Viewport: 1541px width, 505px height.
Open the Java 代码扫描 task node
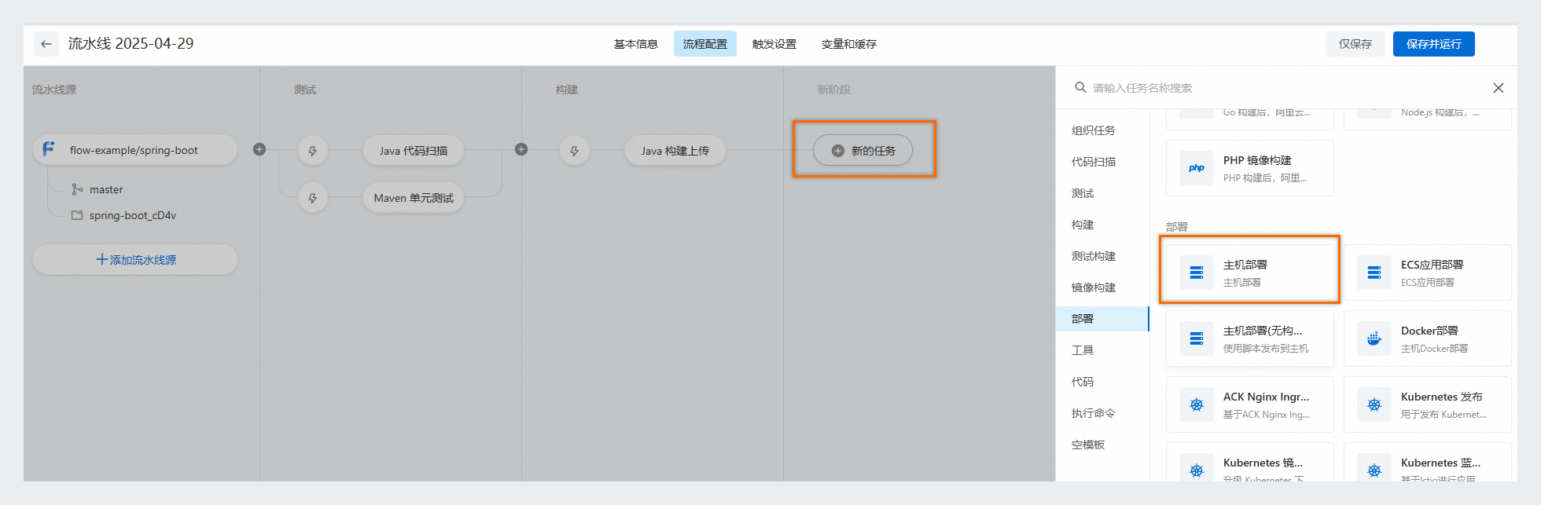click(x=414, y=150)
